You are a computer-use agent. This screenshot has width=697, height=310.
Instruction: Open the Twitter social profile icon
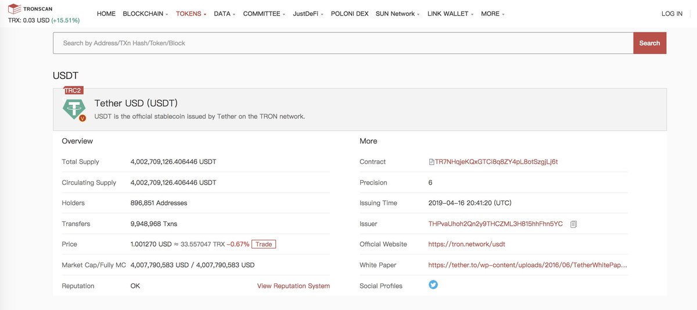pyautogui.click(x=433, y=284)
